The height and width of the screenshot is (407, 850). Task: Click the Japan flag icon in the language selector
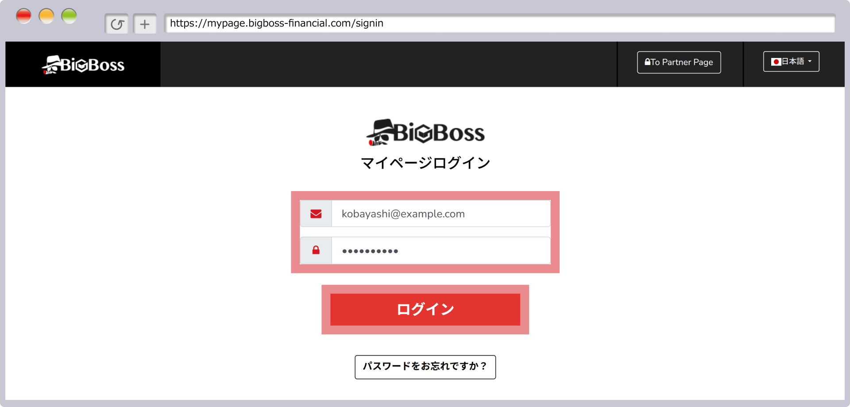pos(776,61)
